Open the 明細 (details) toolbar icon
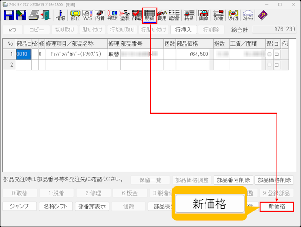Viewport: 301px width, 227px height. [150, 16]
